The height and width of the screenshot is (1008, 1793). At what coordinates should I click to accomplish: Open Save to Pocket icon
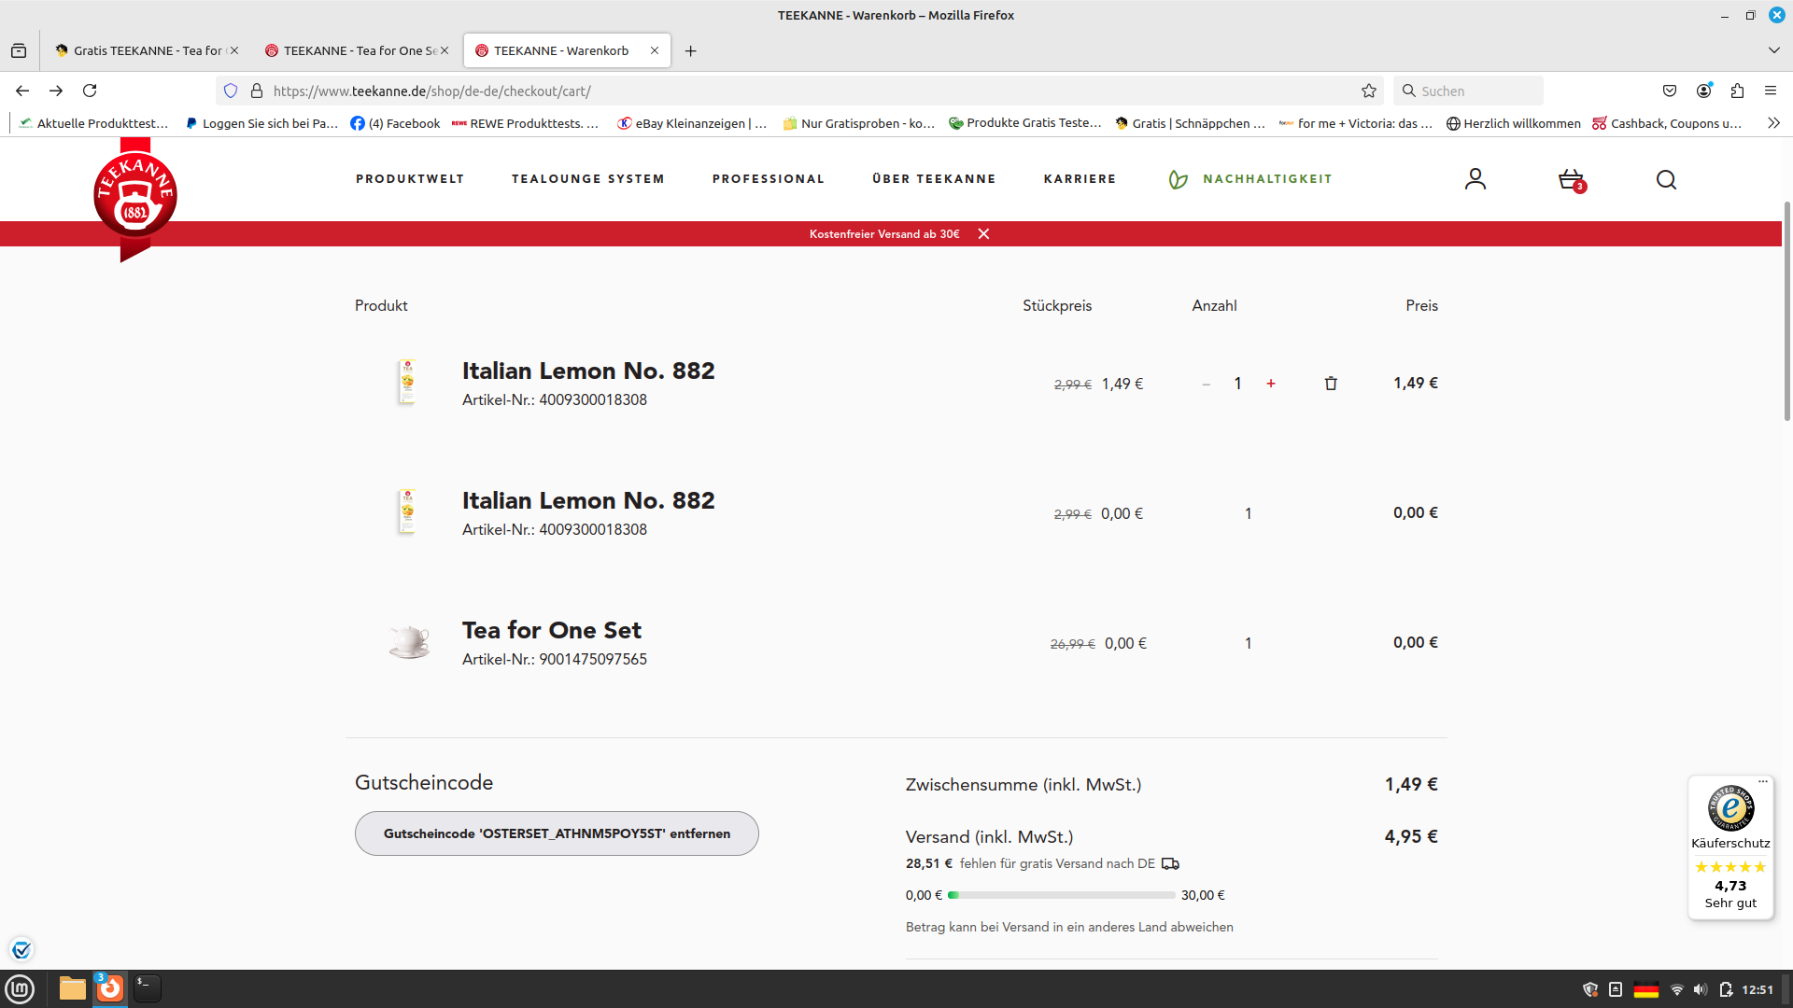coord(1670,91)
